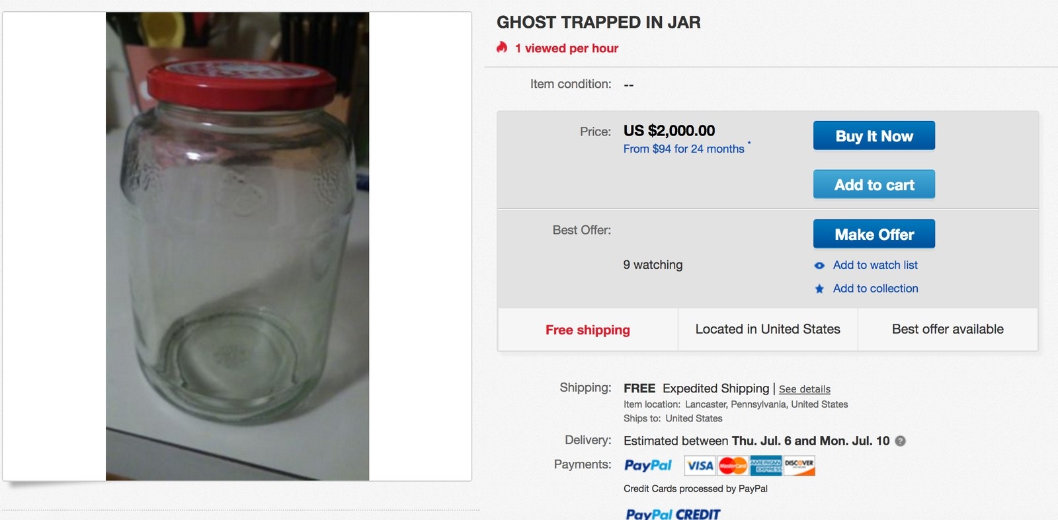
Task: Click the Visa card icon
Action: pyautogui.click(x=700, y=466)
